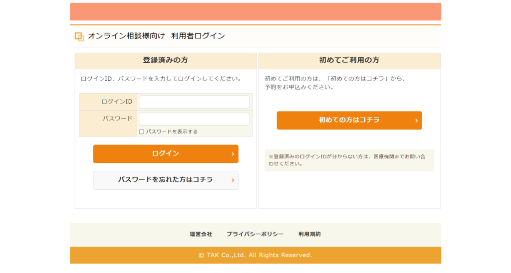Screen dimensions: 511x273
Task: Select the 登録済みの方 panel header
Action: click(166, 60)
